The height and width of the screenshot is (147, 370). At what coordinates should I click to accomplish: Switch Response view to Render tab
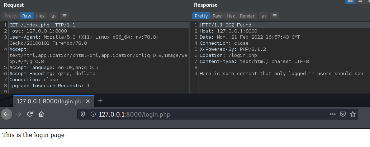(x=247, y=16)
